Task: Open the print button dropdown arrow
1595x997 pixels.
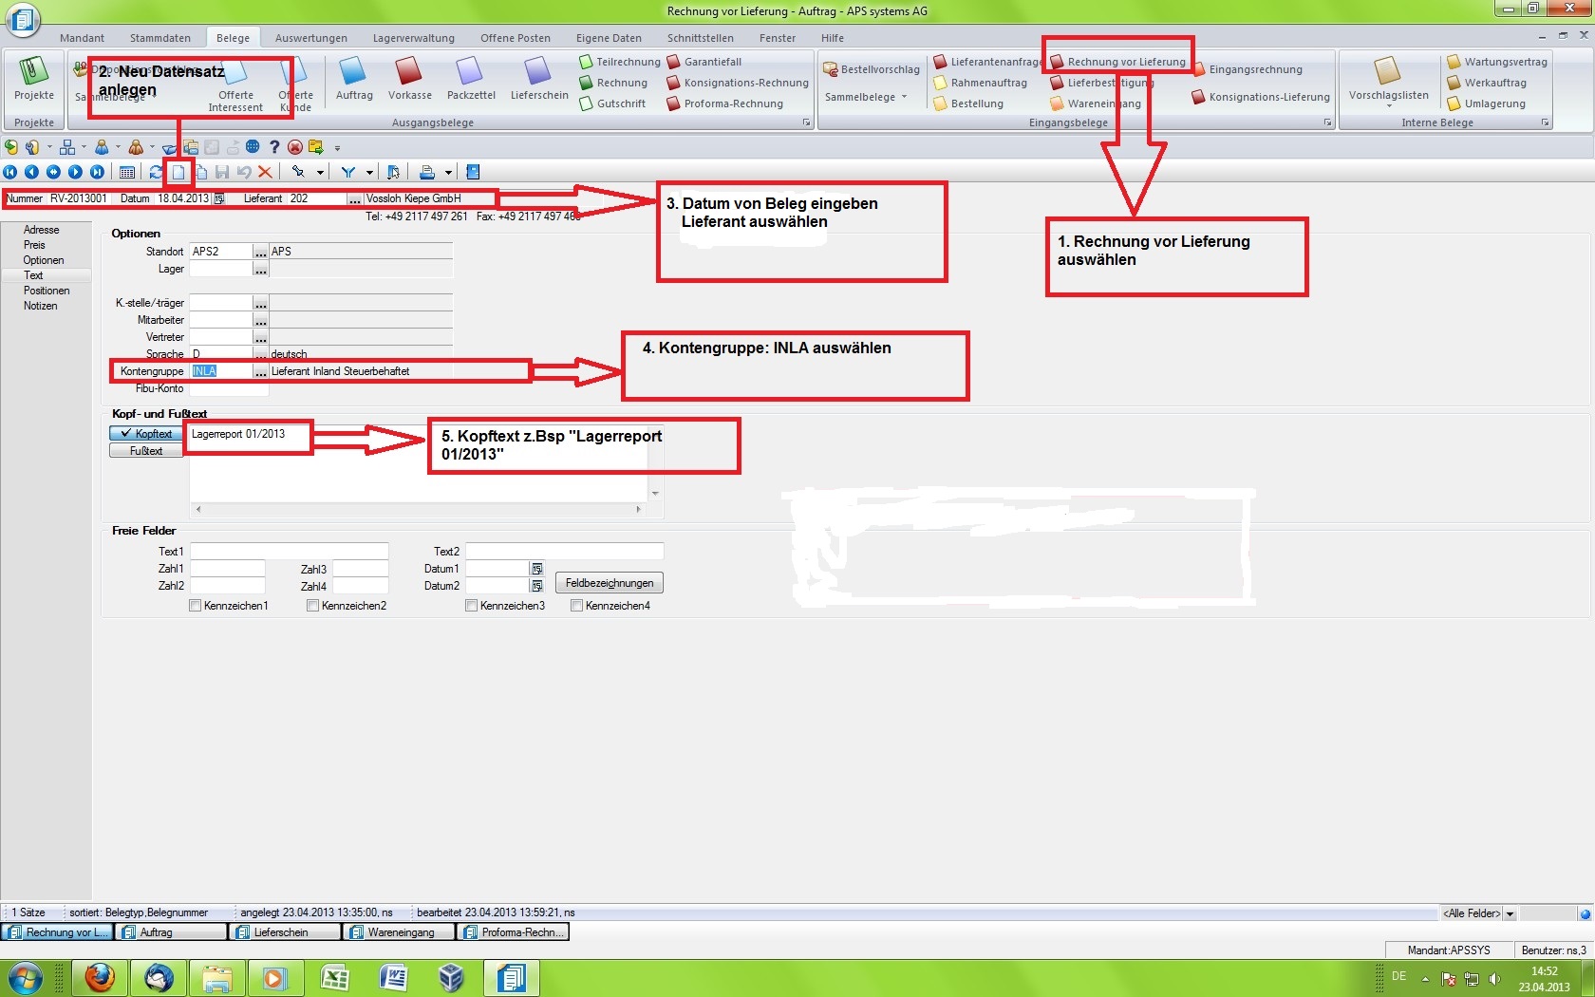Action: point(448,173)
